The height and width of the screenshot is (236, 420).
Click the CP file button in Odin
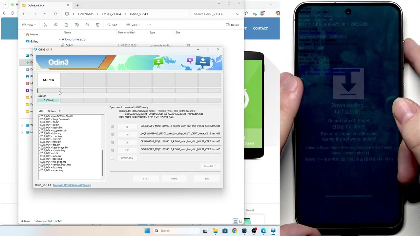click(127, 142)
